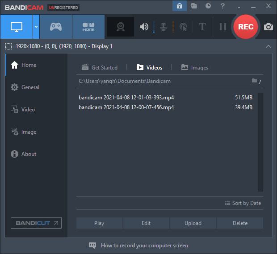Select bandicam 2021-04-08 12-01-03-393.mp4

[126, 98]
